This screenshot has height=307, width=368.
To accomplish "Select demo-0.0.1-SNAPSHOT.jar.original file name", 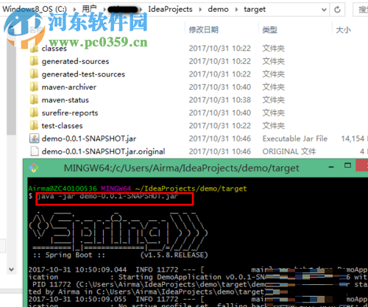I will (x=103, y=152).
